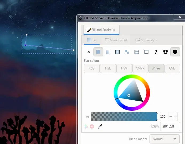Image resolution: width=185 pixels, height=144 pixels.
Task: Click the alpha value field showing 100
Action: click(x=164, y=117)
